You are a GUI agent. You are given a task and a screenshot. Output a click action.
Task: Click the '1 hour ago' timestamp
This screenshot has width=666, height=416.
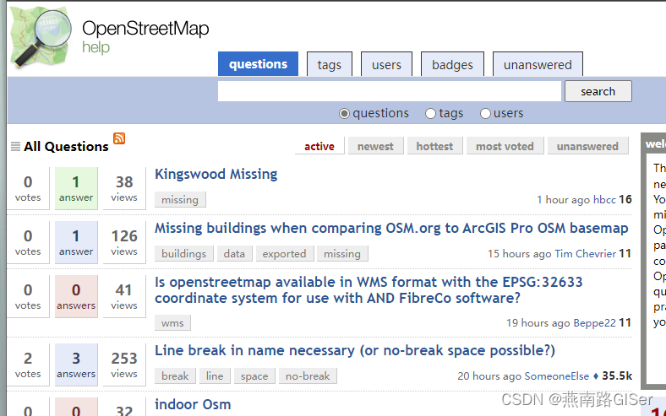(x=563, y=200)
